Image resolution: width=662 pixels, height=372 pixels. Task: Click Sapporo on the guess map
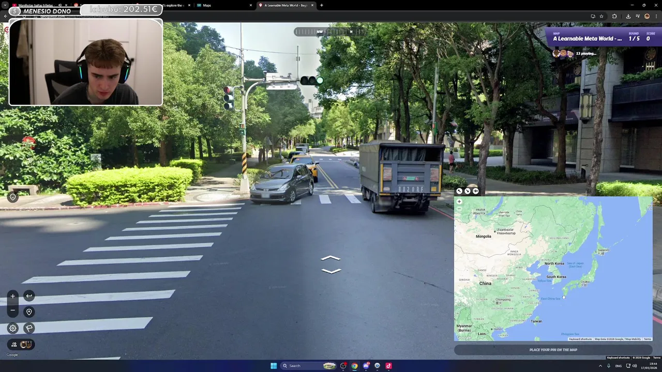coord(604,250)
